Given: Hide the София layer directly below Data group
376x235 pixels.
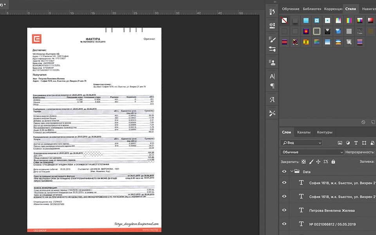Looking at the screenshot, I should coord(284,183).
